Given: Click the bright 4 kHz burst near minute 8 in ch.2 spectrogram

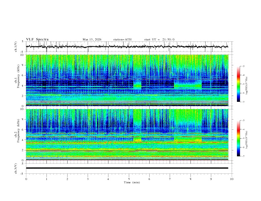Looking at the screenshot, I should (188, 139).
